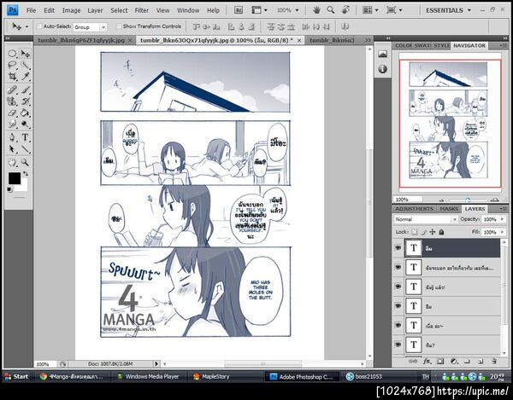The height and width of the screenshot is (400, 513).
Task: Select the Crop tool
Action: 12,77
